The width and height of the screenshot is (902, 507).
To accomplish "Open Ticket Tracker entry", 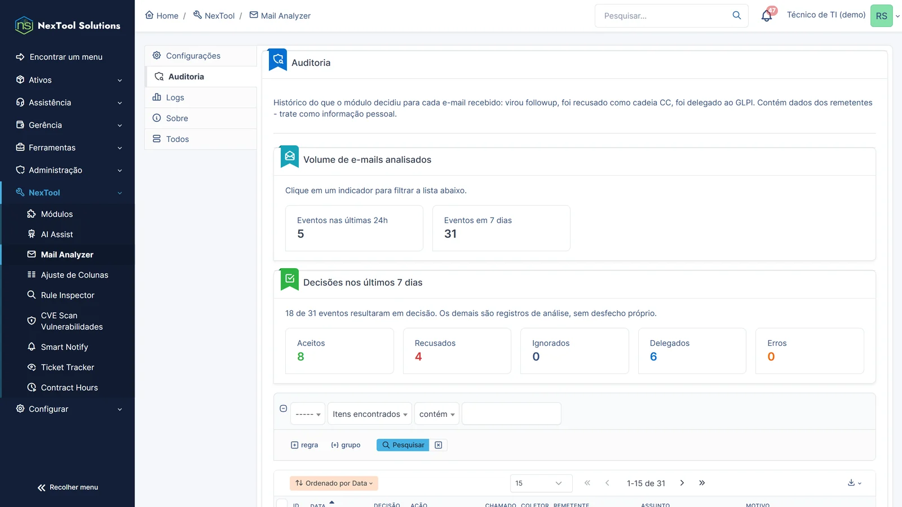I will (x=68, y=367).
